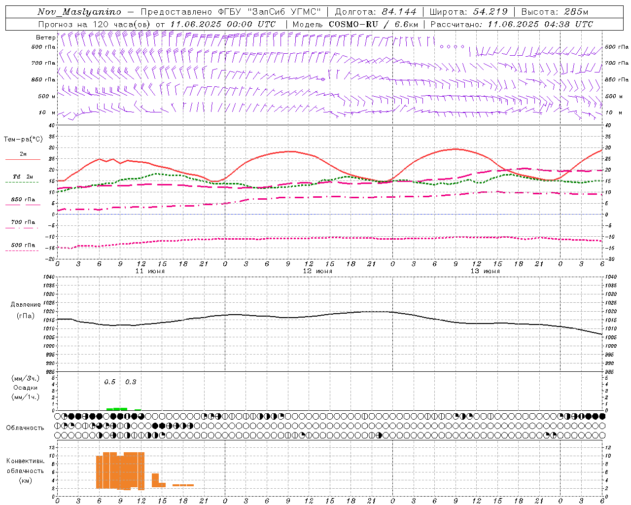631x505 pixels.
Task: Click the station name "Nov_Maslyanino"
Action: [x=79, y=12]
